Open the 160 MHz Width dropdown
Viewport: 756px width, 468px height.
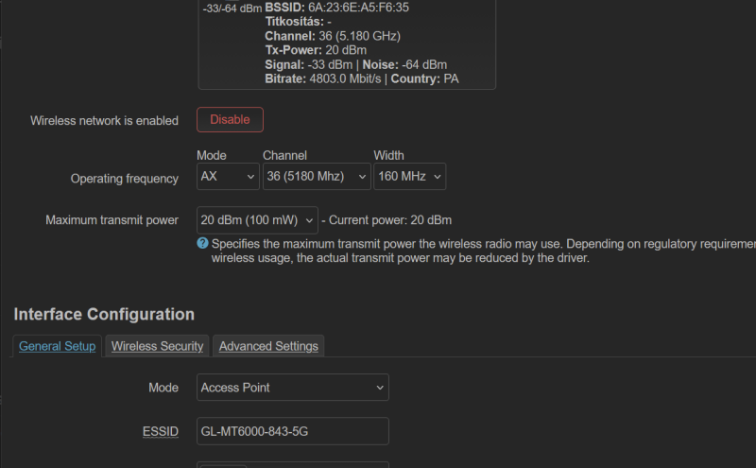[409, 177]
